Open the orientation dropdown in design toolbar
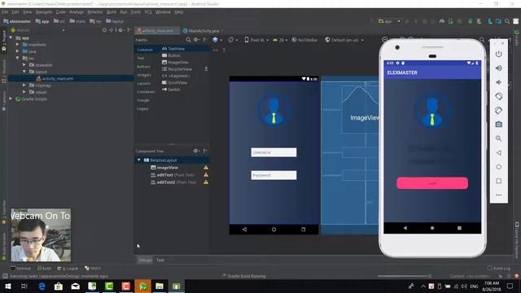 coord(233,40)
